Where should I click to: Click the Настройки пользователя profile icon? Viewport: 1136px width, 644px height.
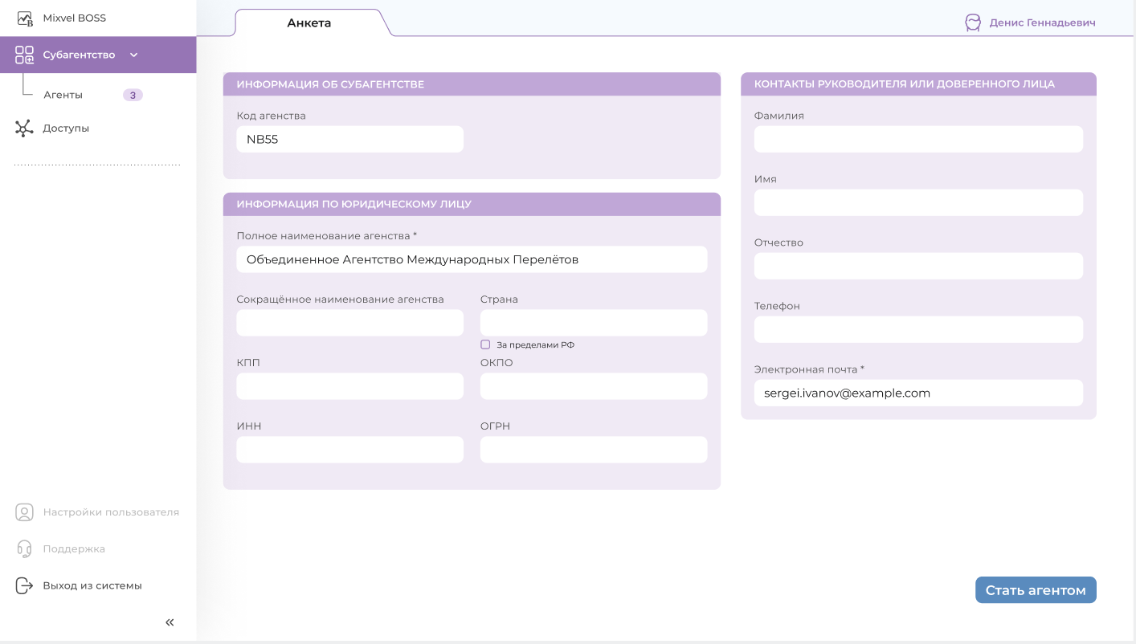pyautogui.click(x=24, y=512)
